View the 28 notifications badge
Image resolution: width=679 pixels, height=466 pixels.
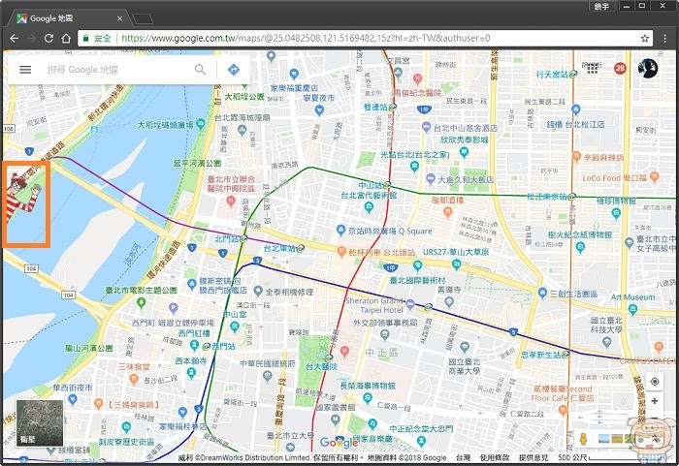coord(620,68)
